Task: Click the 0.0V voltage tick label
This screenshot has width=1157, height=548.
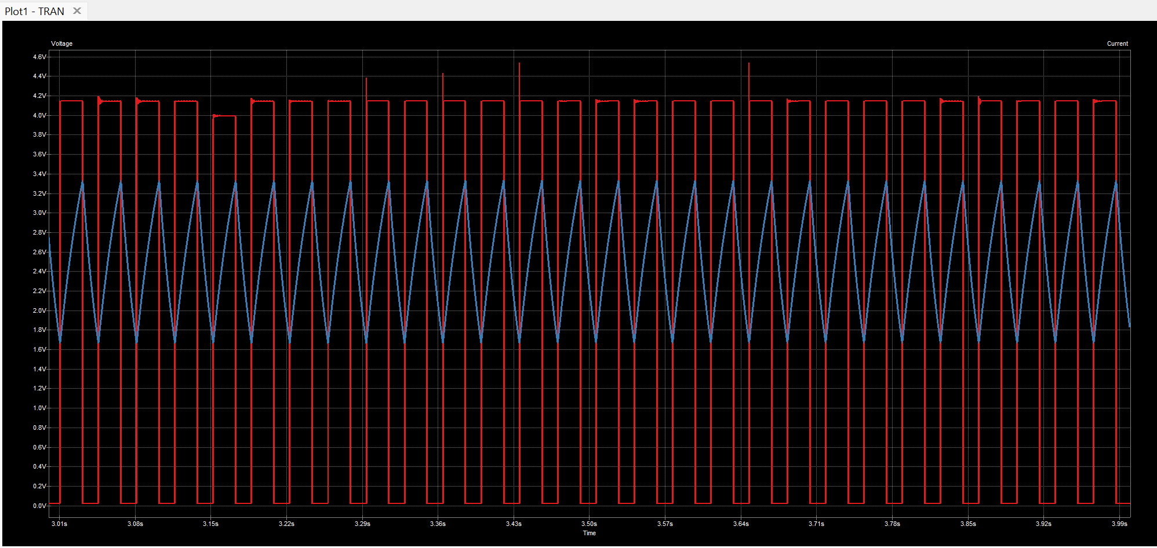Action: click(39, 506)
